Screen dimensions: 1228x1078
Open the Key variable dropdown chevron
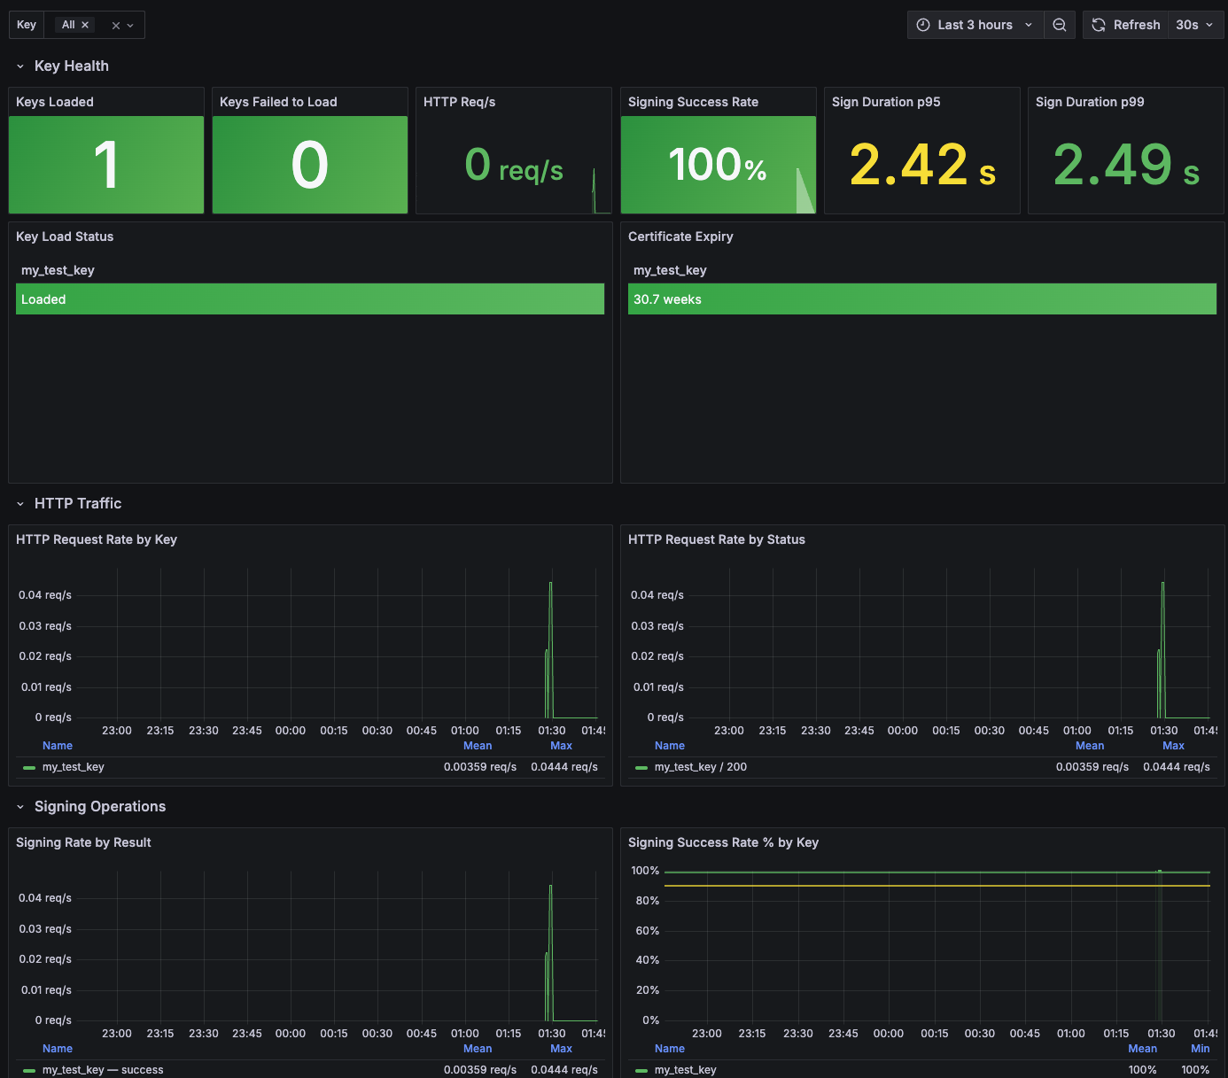130,26
